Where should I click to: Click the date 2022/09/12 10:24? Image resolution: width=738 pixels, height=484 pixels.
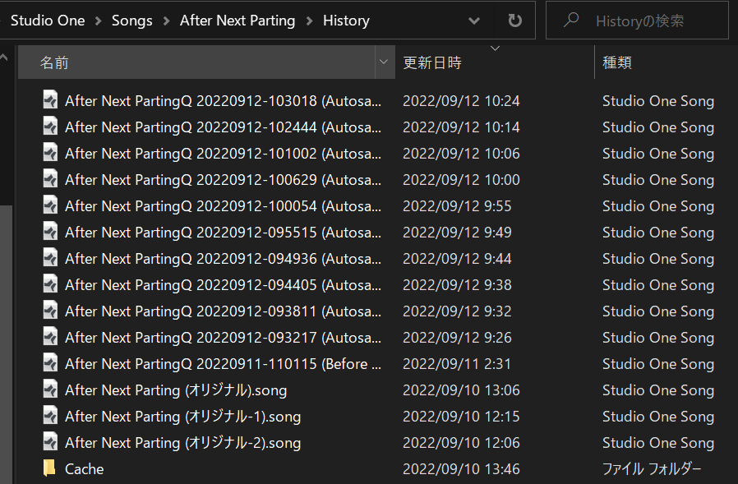click(461, 101)
